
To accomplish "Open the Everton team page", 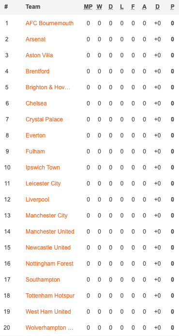I will [35, 135].
